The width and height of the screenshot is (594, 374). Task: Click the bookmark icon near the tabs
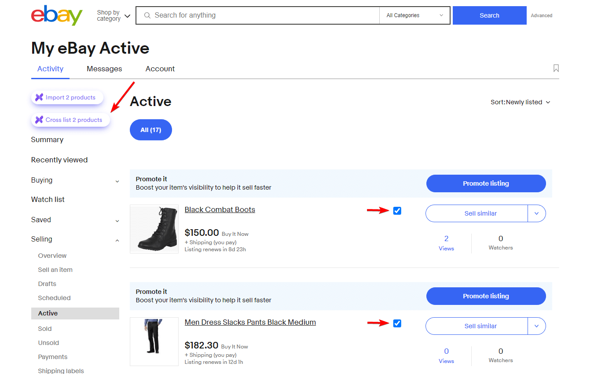pos(556,69)
